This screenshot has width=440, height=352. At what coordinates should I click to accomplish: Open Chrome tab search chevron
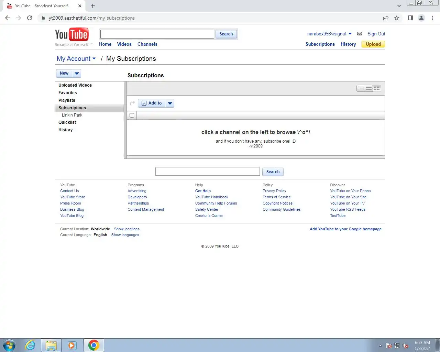pyautogui.click(x=399, y=6)
